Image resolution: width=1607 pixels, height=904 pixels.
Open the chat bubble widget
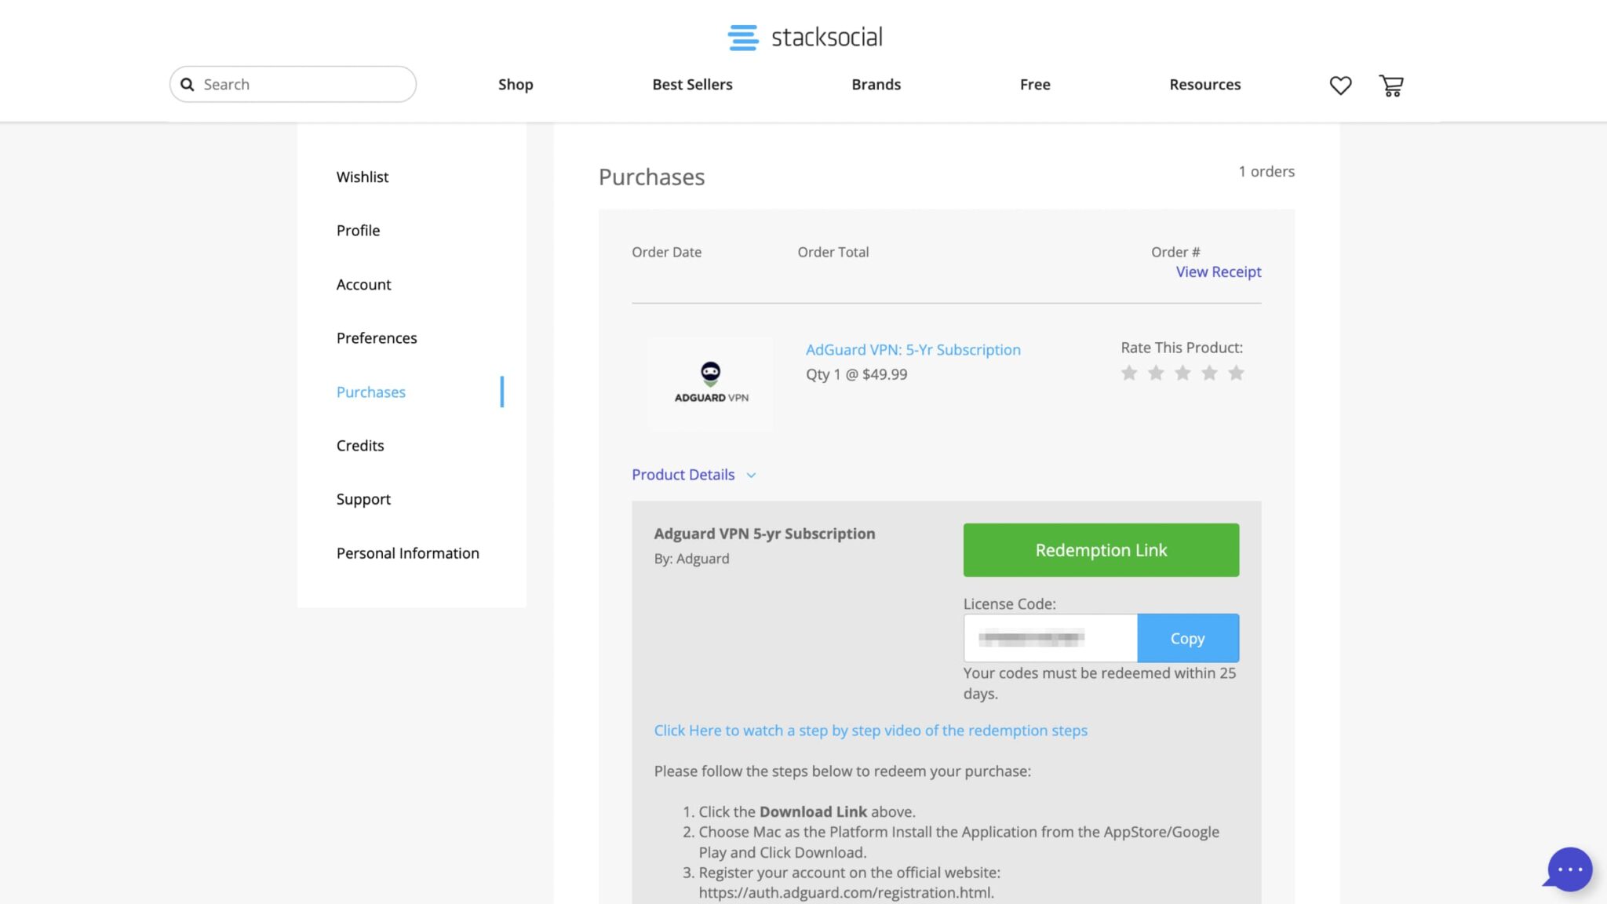pyautogui.click(x=1569, y=869)
